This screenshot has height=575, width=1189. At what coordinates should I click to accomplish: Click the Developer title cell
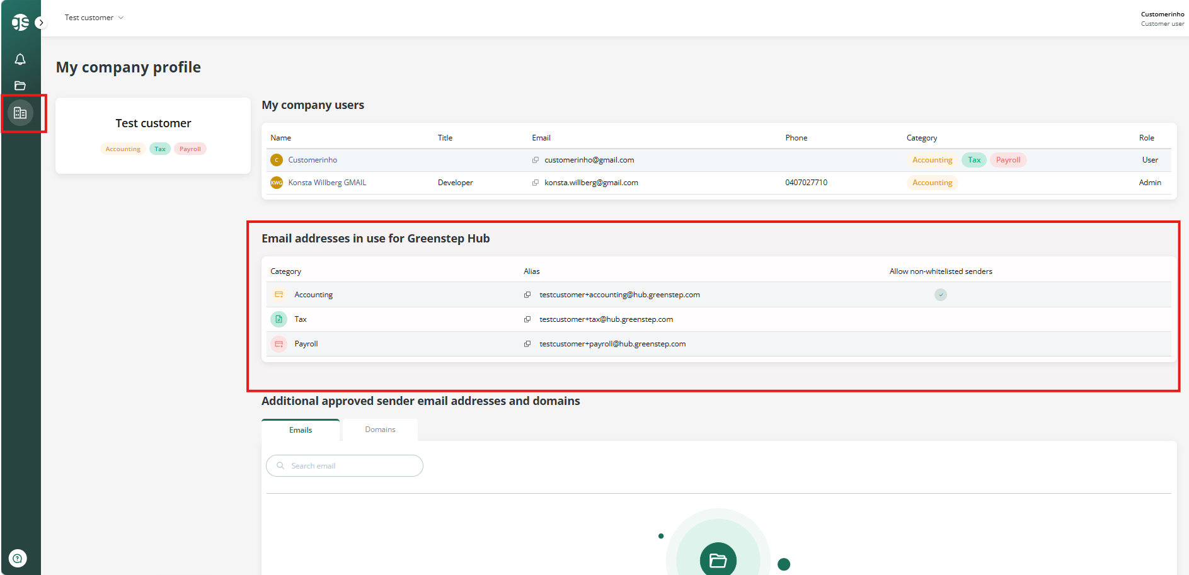(x=456, y=183)
